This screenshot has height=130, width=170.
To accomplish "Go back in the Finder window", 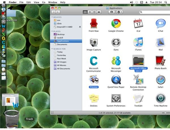I will click(x=54, y=12).
